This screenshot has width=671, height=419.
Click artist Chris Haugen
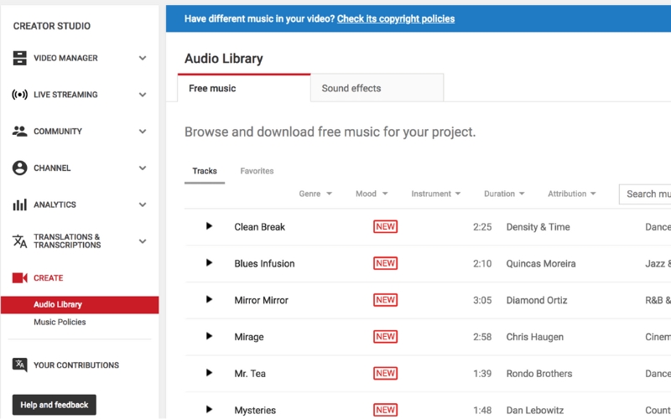coord(534,338)
